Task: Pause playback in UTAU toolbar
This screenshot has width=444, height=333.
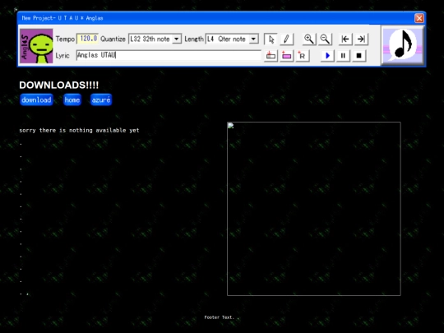Action: pos(343,56)
